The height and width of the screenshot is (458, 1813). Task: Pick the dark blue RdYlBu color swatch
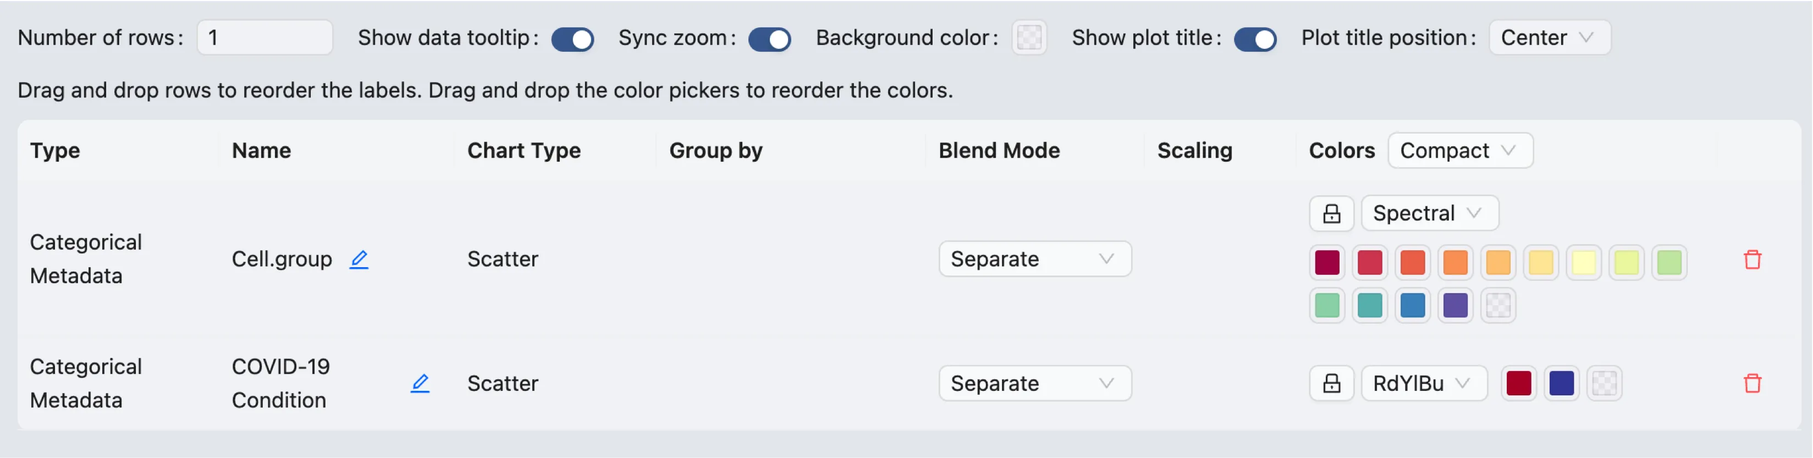click(x=1561, y=383)
